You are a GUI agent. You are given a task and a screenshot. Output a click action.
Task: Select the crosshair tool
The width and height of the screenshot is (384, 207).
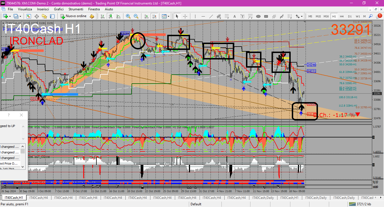pyautogui.click(x=185, y=16)
